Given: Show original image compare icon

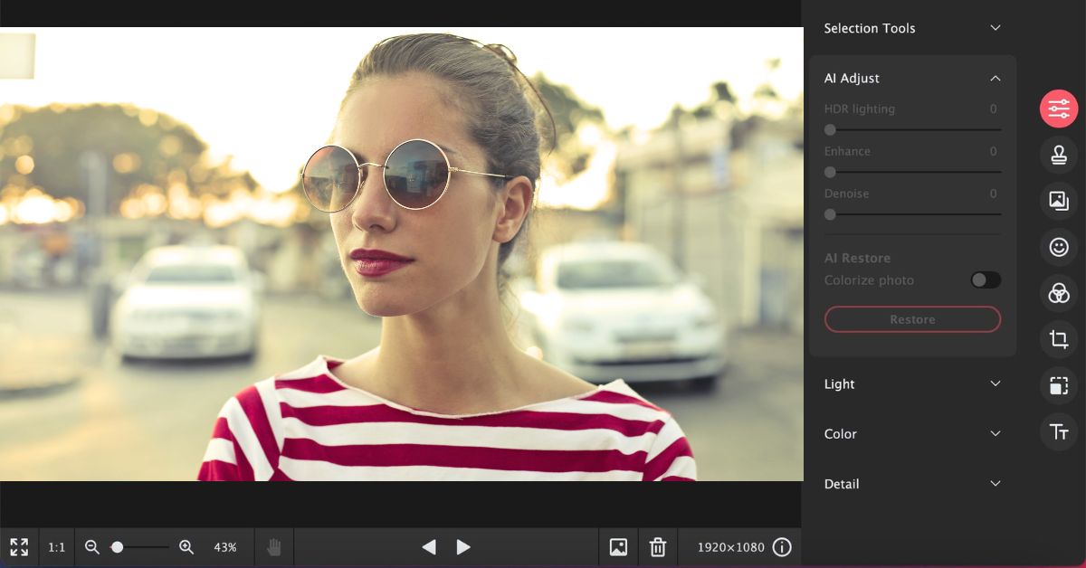Looking at the screenshot, I should coord(618,547).
